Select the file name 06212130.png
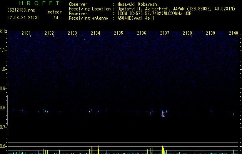242x154 pixels. click(21, 10)
